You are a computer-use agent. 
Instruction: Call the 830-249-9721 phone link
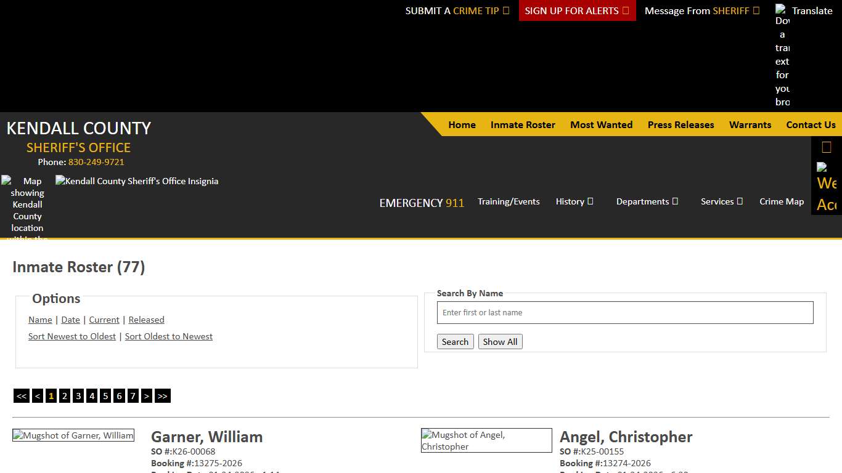click(96, 162)
